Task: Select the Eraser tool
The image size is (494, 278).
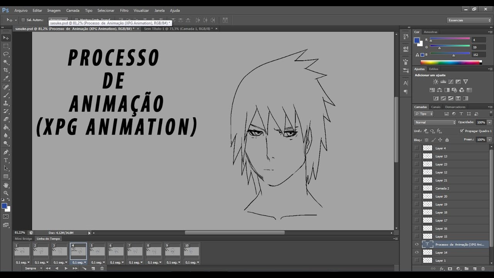Action: tap(6, 119)
